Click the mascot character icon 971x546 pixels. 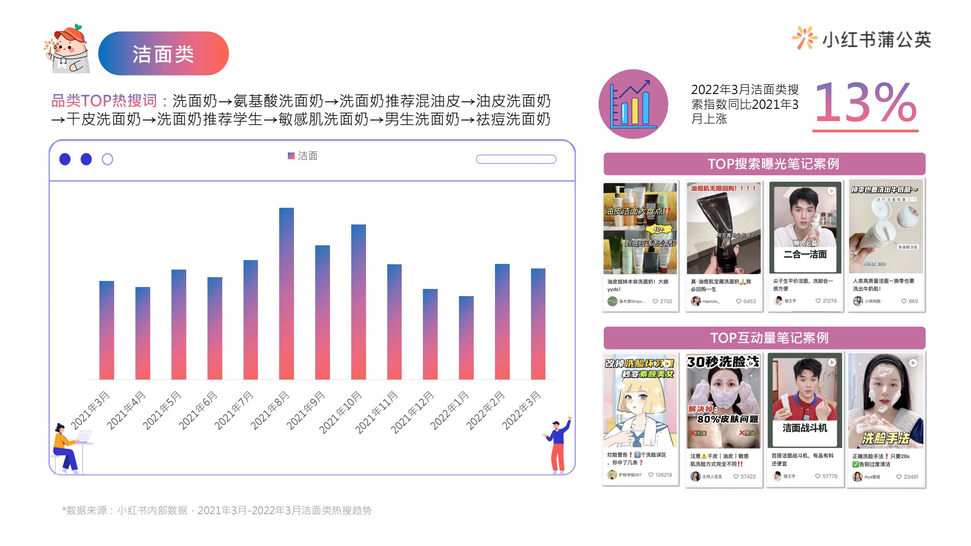click(x=67, y=49)
